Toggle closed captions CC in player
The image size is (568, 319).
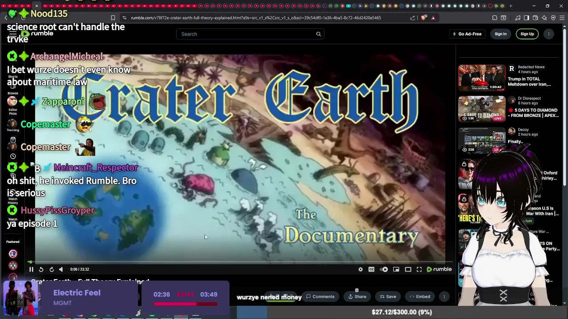(x=371, y=269)
